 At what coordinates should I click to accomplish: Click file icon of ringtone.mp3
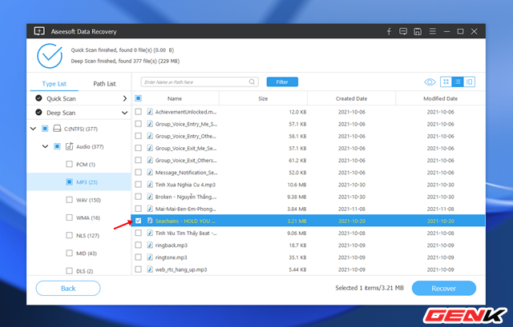[x=150, y=257]
